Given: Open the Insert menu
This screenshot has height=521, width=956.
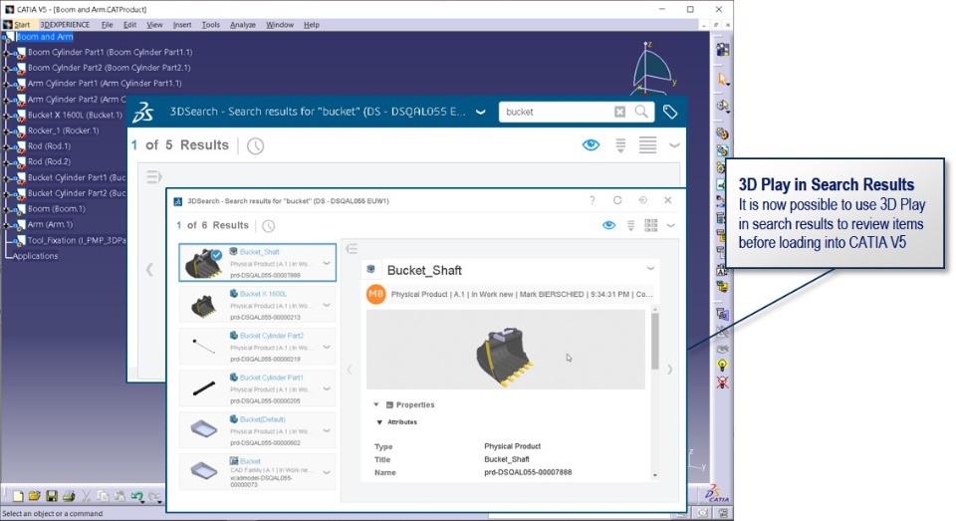Looking at the screenshot, I should click(181, 25).
